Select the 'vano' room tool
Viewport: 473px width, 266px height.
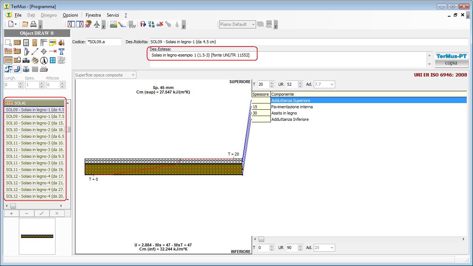(x=52, y=42)
